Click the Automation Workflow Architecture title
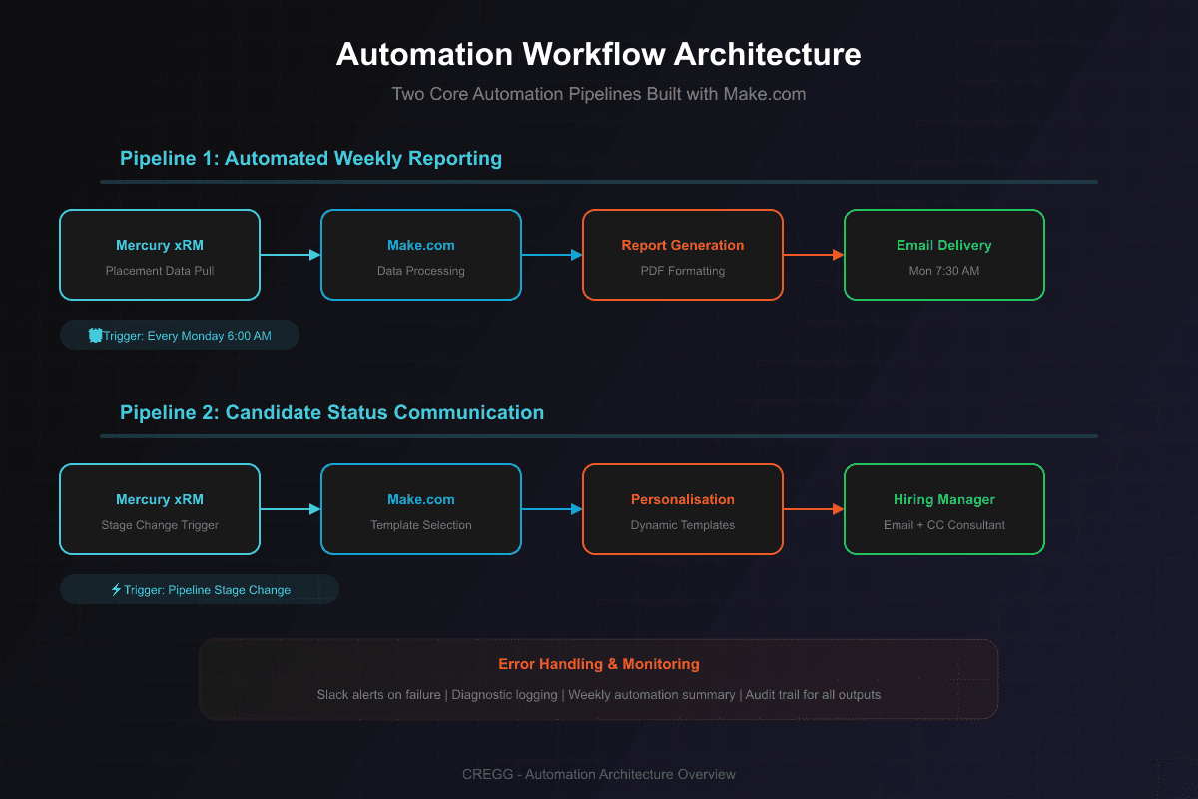This screenshot has height=799, width=1198. pyautogui.click(x=599, y=54)
